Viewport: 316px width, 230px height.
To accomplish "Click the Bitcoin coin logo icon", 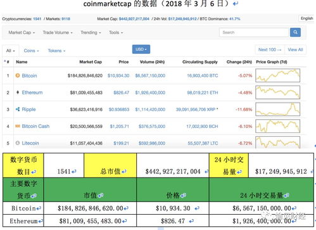I will tap(18, 75).
